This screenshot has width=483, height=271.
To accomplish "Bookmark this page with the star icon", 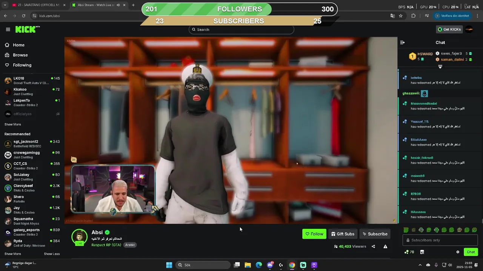I will point(401,16).
